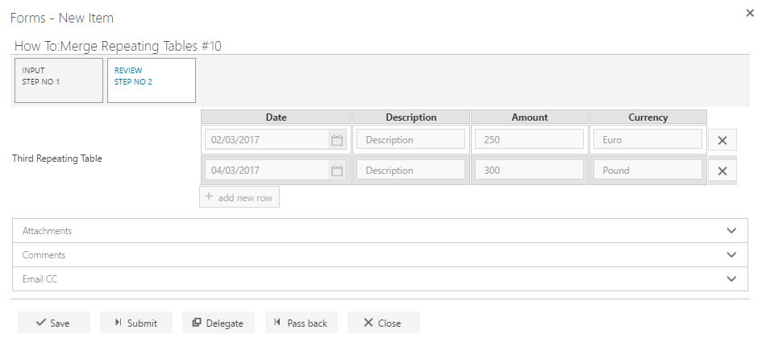The width and height of the screenshot is (762, 342).
Task: Select the Review Step No 2 tab
Action: tap(152, 80)
